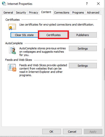Click the question mark help button
The width and height of the screenshot is (105, 137).
click(x=87, y=4)
